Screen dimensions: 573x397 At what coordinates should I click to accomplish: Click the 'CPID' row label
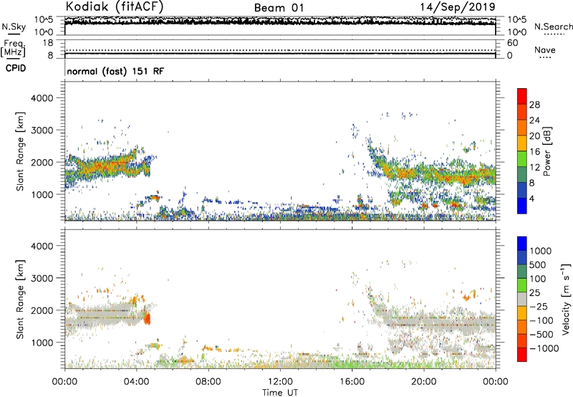[16, 68]
